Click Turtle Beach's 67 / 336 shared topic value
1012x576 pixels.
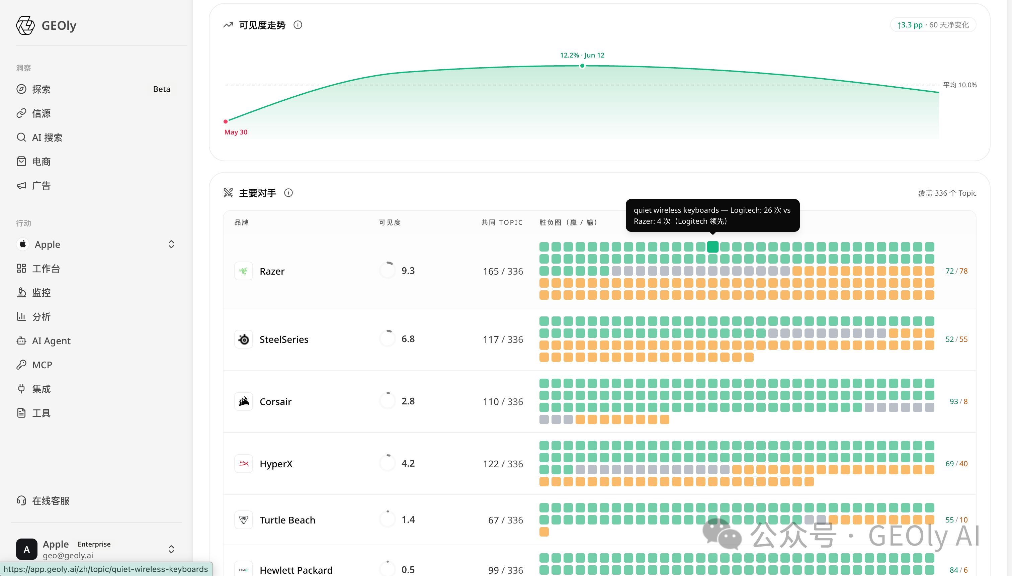point(505,520)
